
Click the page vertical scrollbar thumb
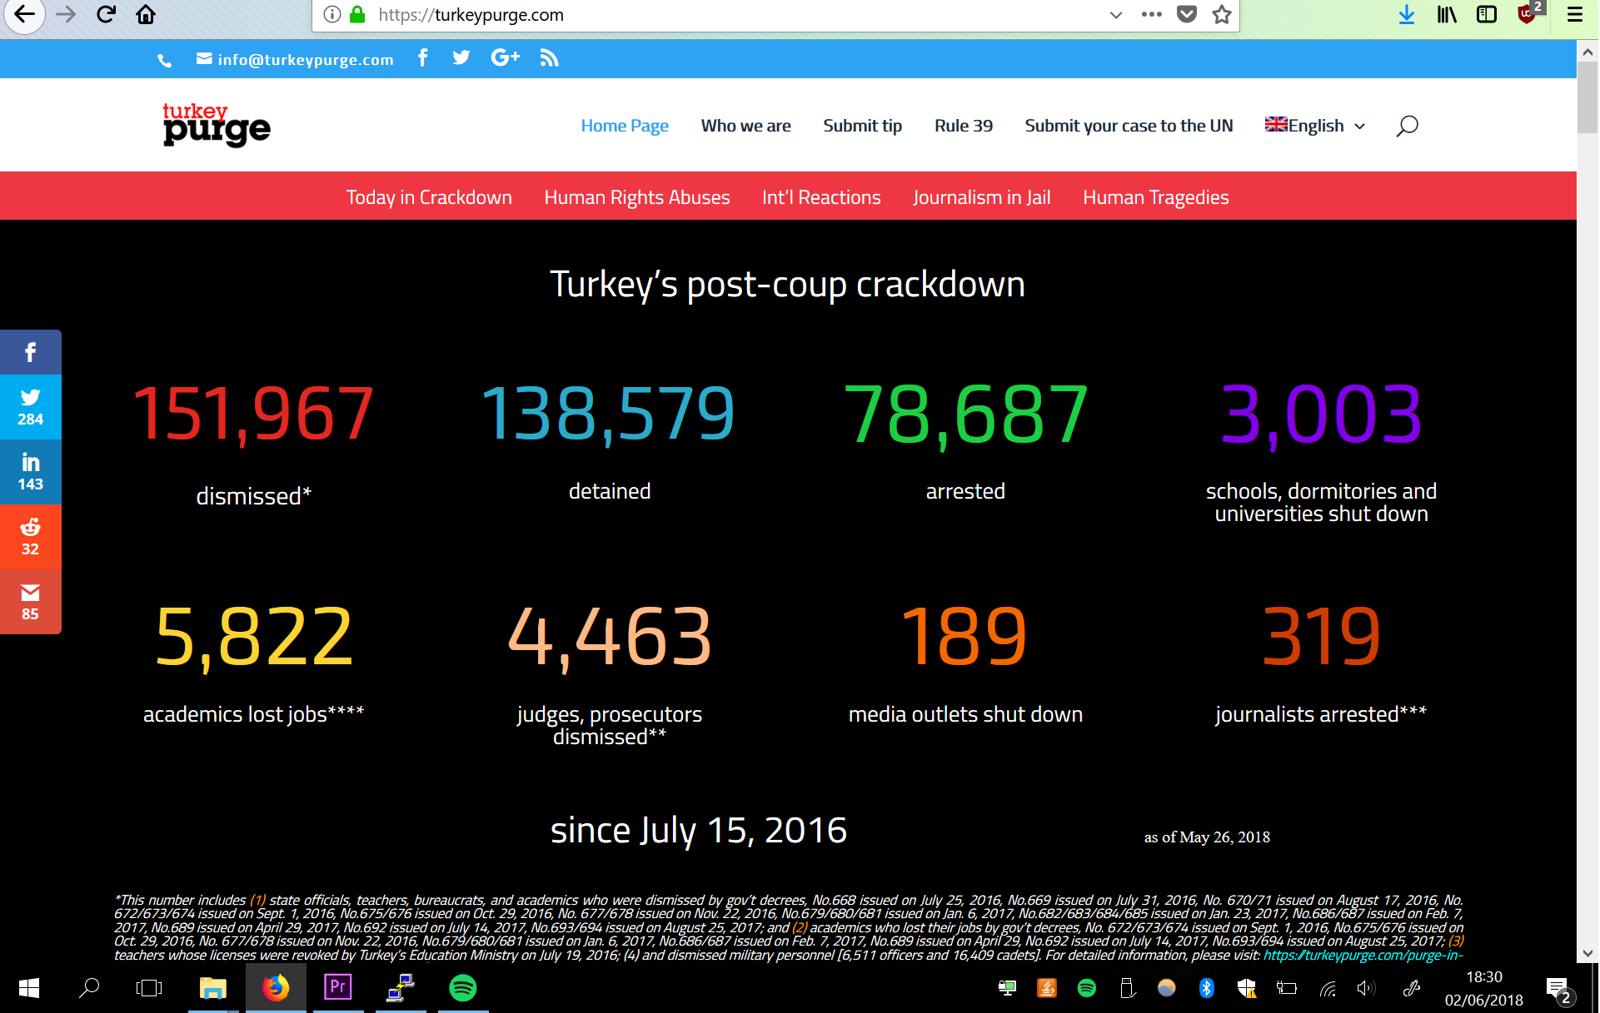click(x=1588, y=96)
